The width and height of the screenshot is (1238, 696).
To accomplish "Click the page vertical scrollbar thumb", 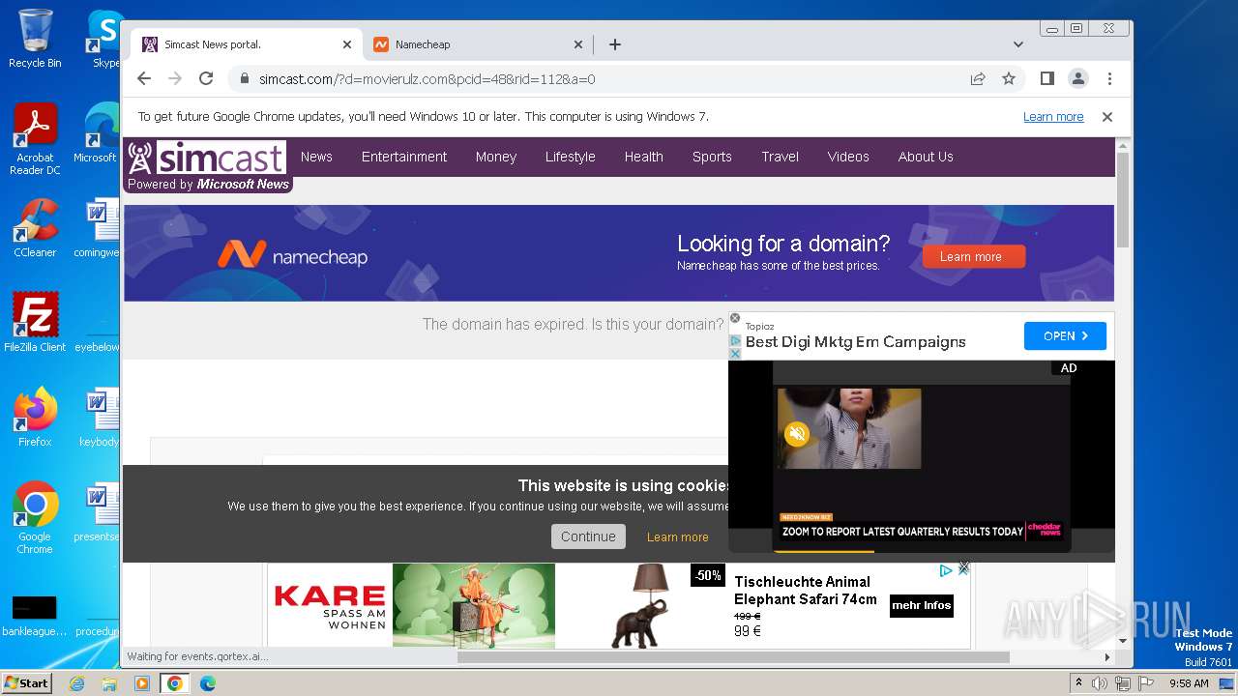I will [1123, 198].
